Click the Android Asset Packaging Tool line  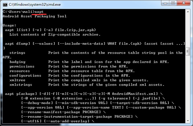pos(34,16)
